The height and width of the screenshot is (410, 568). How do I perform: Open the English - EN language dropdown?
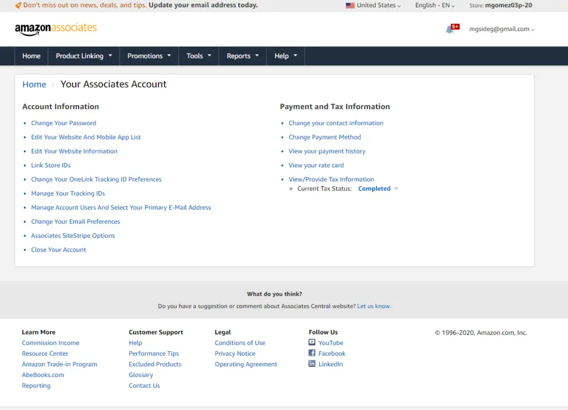pos(435,6)
